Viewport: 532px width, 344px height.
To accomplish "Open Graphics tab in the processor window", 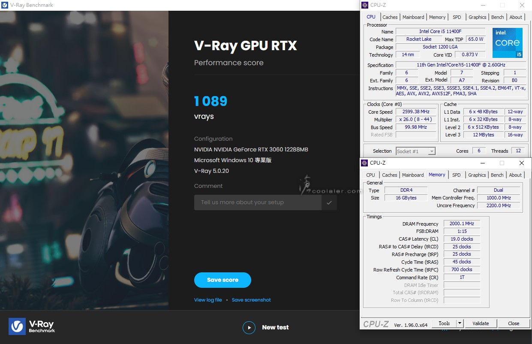I will coord(478,17).
